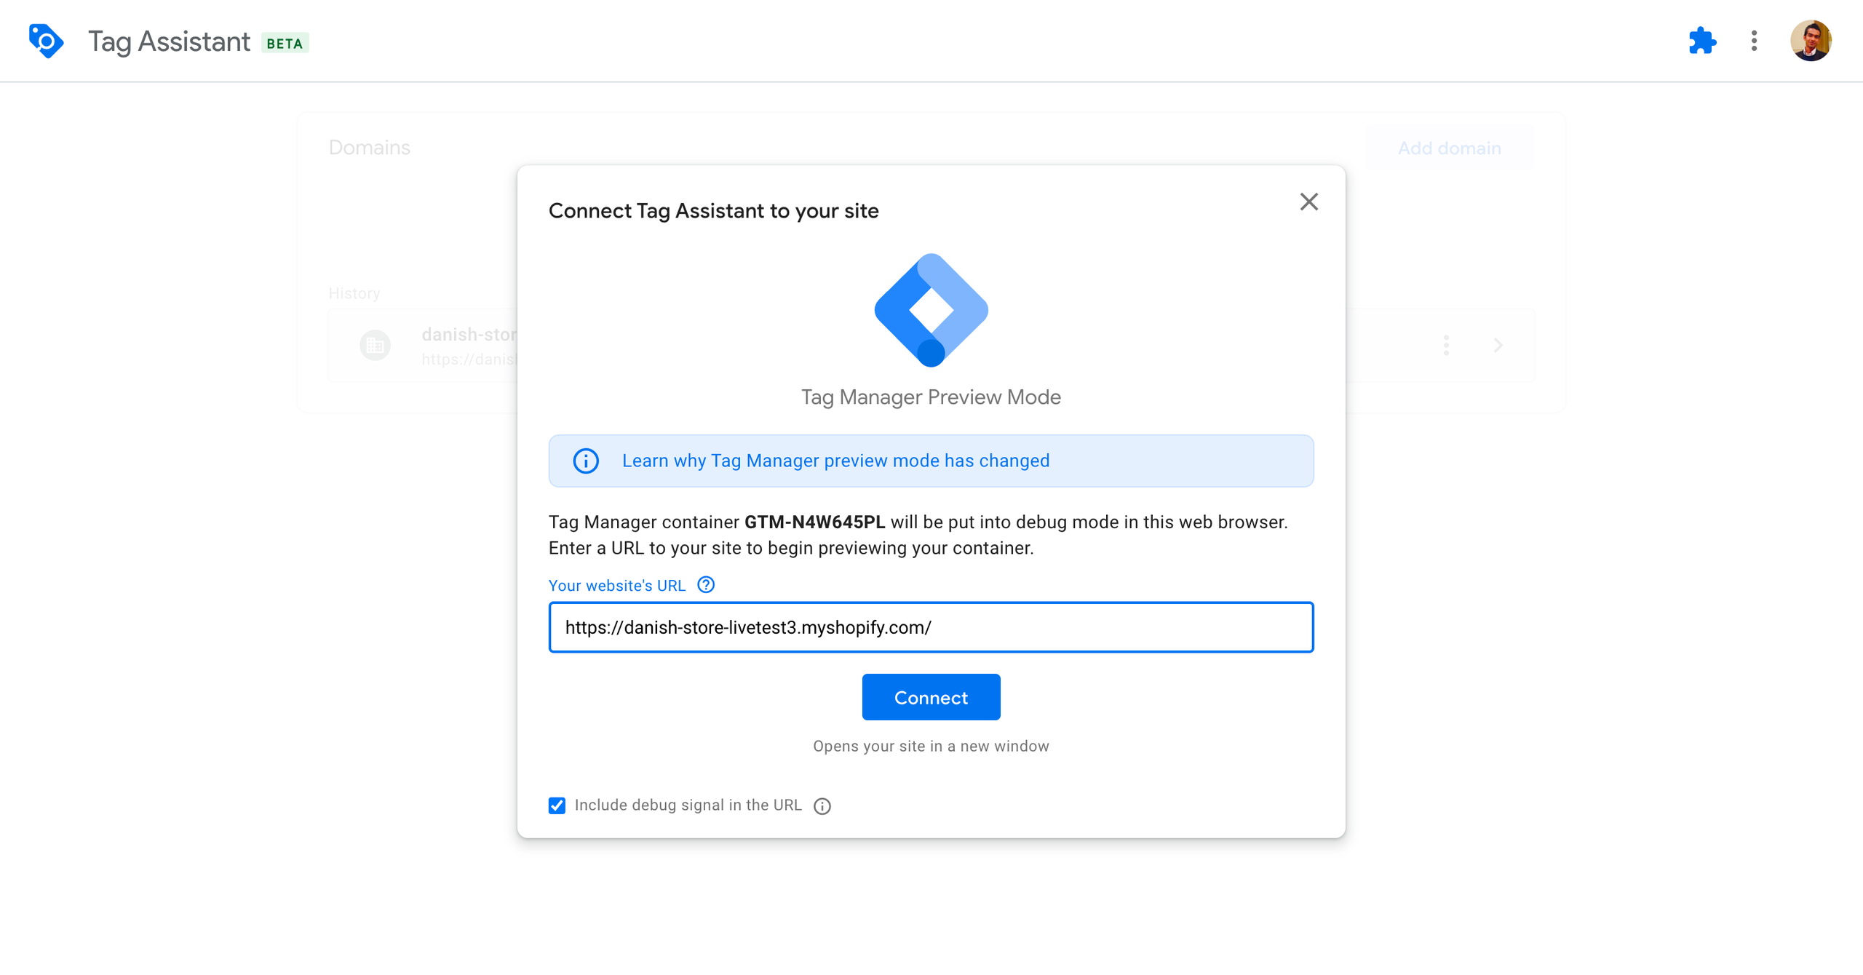Click the 'Opens your site in a new window' text

click(x=931, y=747)
